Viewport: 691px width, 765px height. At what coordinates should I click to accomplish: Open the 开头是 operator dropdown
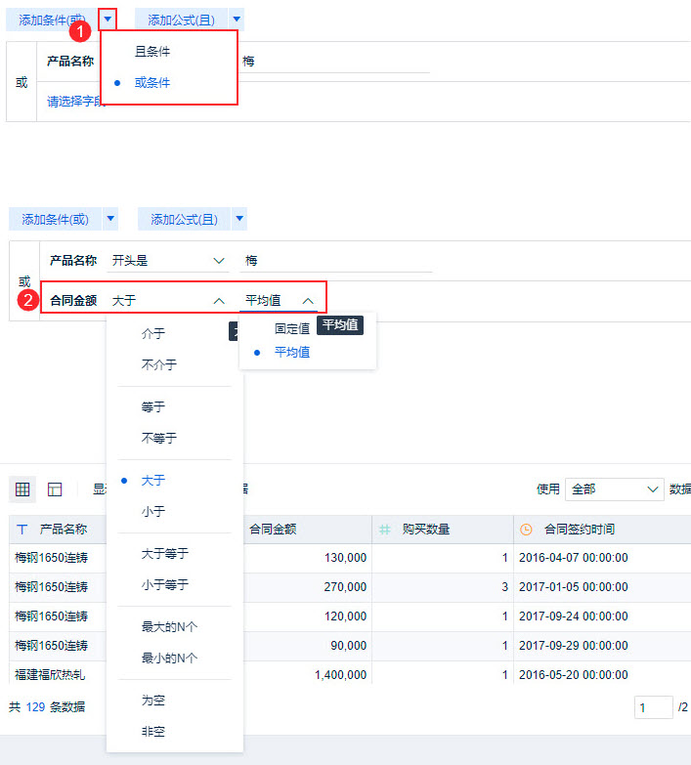click(167, 261)
